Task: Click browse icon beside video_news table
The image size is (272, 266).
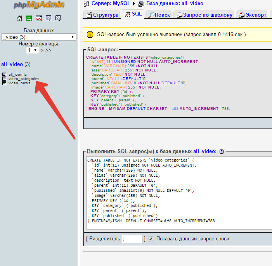Action: coord(4,83)
